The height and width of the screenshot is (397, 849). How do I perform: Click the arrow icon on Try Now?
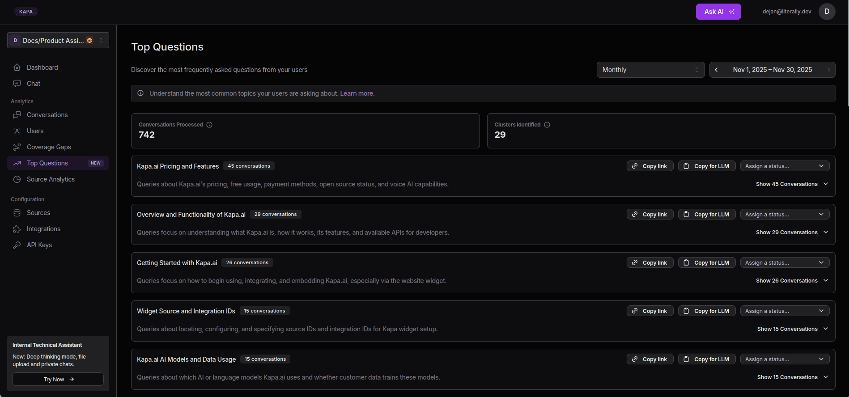72,379
